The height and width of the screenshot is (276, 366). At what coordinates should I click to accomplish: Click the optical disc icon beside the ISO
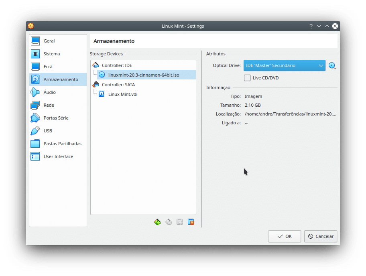102,75
